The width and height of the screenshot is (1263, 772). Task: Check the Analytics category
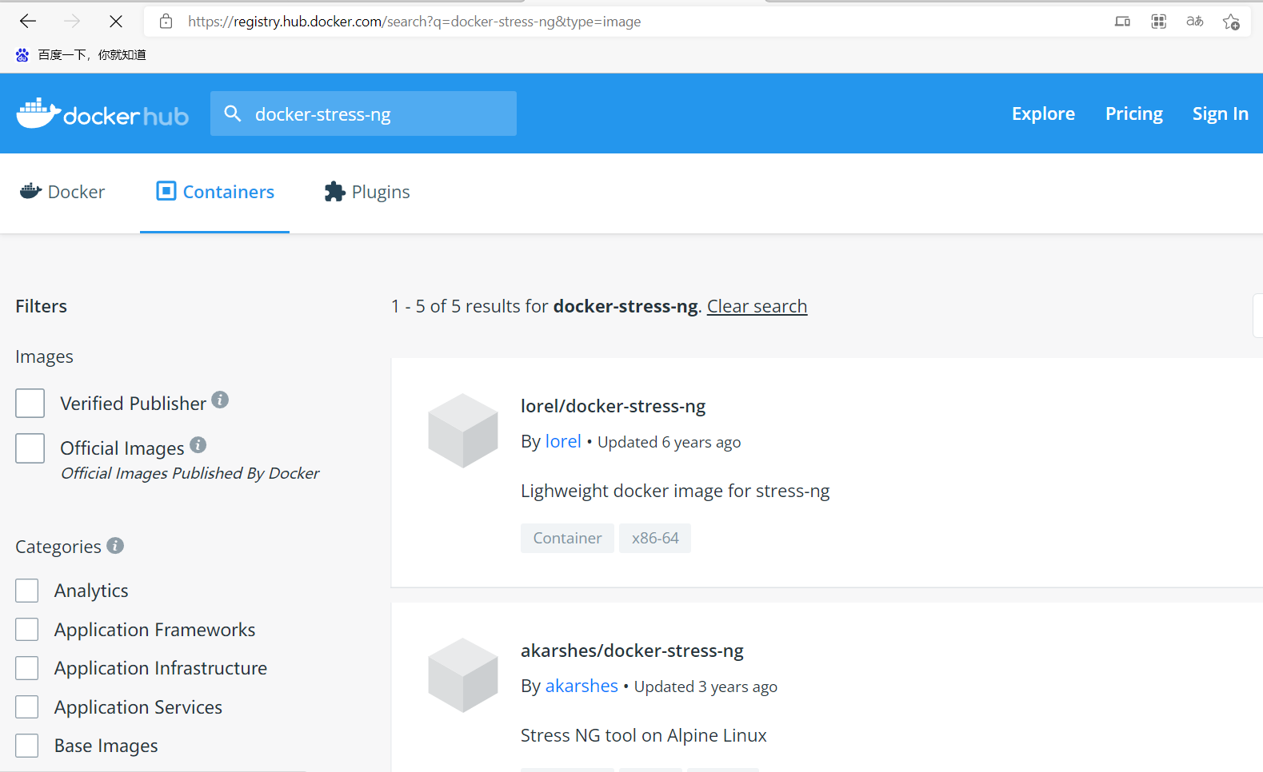[x=27, y=591]
